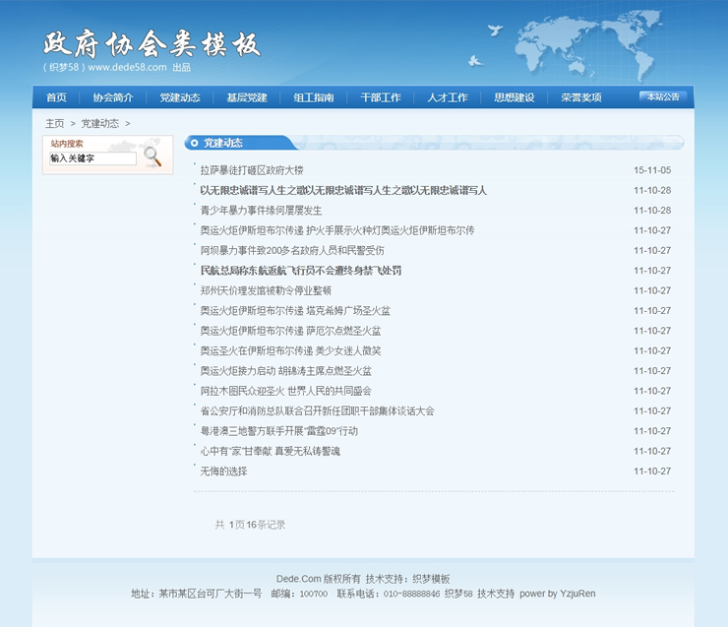The height and width of the screenshot is (627, 728).
Task: Click the magnifier search icon
Action: click(x=152, y=156)
